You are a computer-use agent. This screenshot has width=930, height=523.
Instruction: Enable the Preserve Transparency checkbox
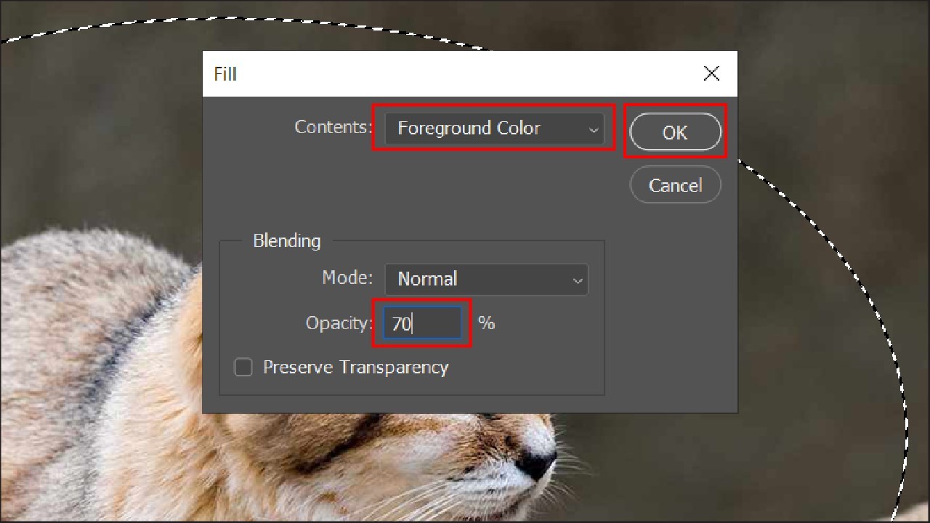pos(243,368)
